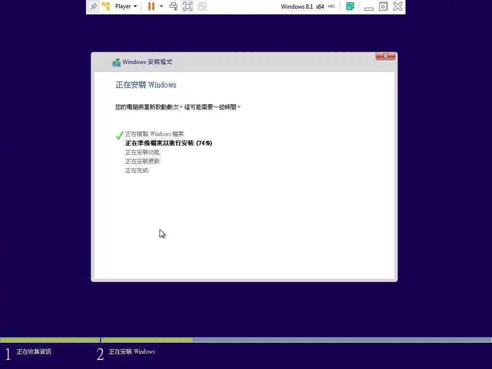The width and height of the screenshot is (492, 369).
Task: Click the '正在完成' step text
Action: click(136, 171)
